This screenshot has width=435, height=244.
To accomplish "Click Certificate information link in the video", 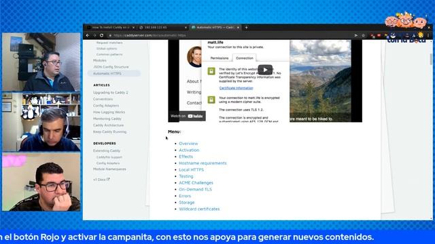I will [236, 88].
